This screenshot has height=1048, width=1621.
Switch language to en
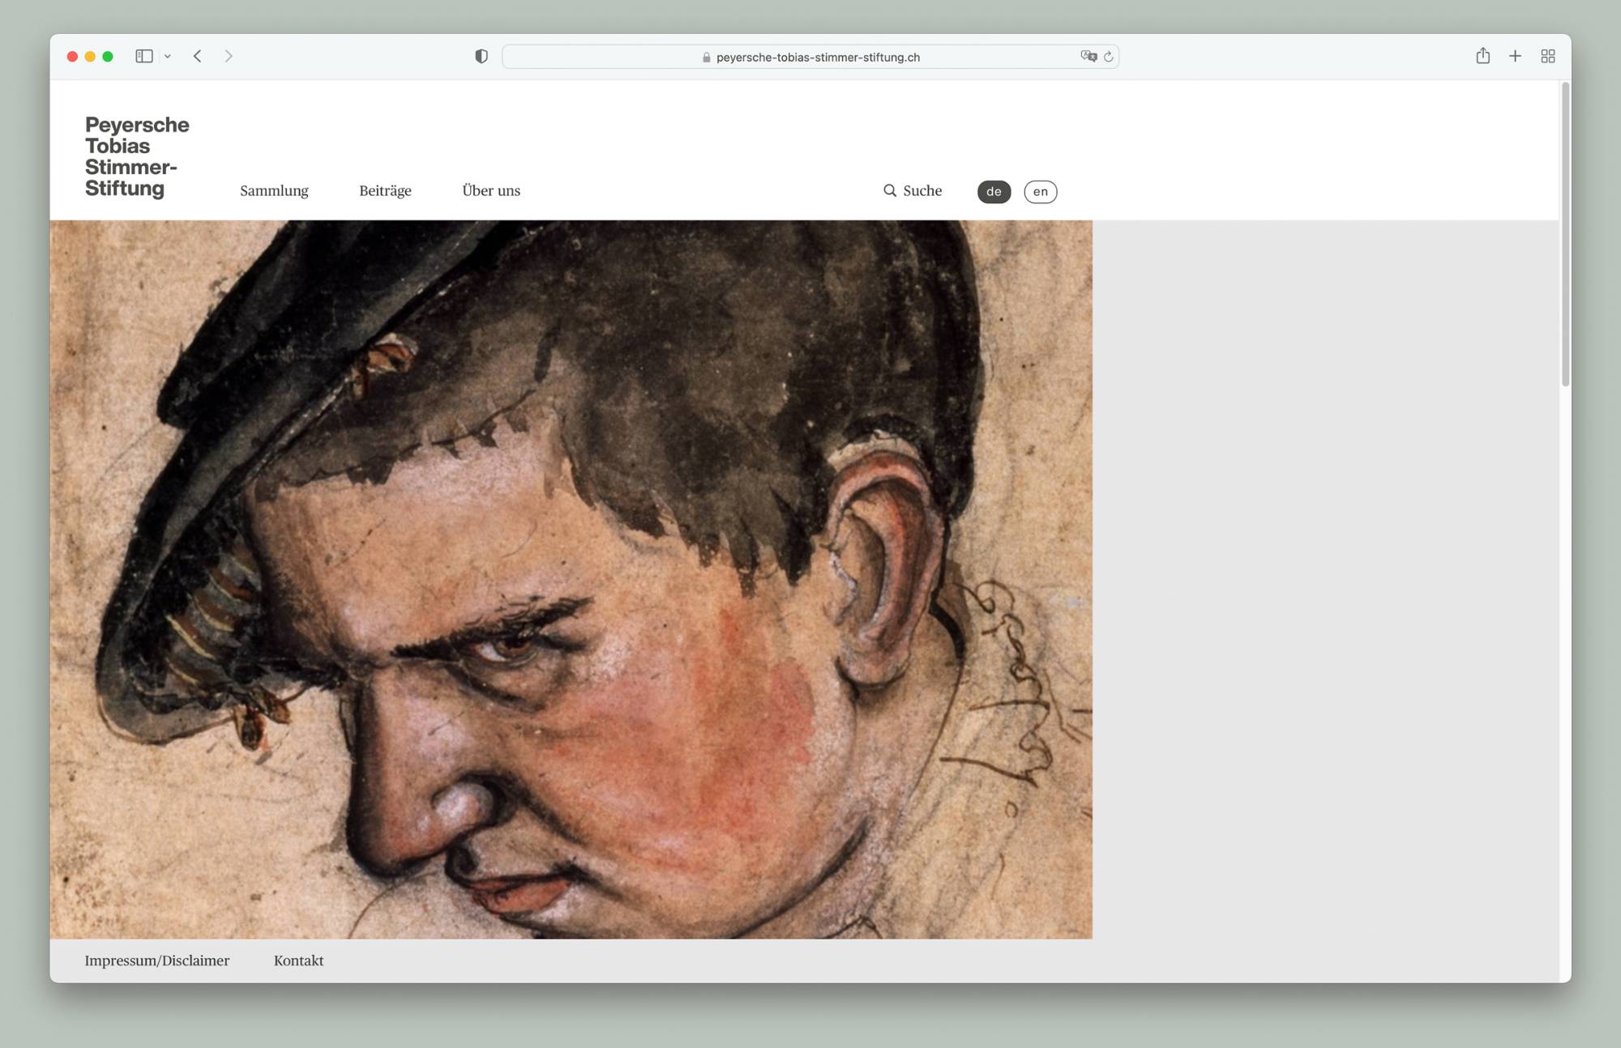click(x=1041, y=191)
